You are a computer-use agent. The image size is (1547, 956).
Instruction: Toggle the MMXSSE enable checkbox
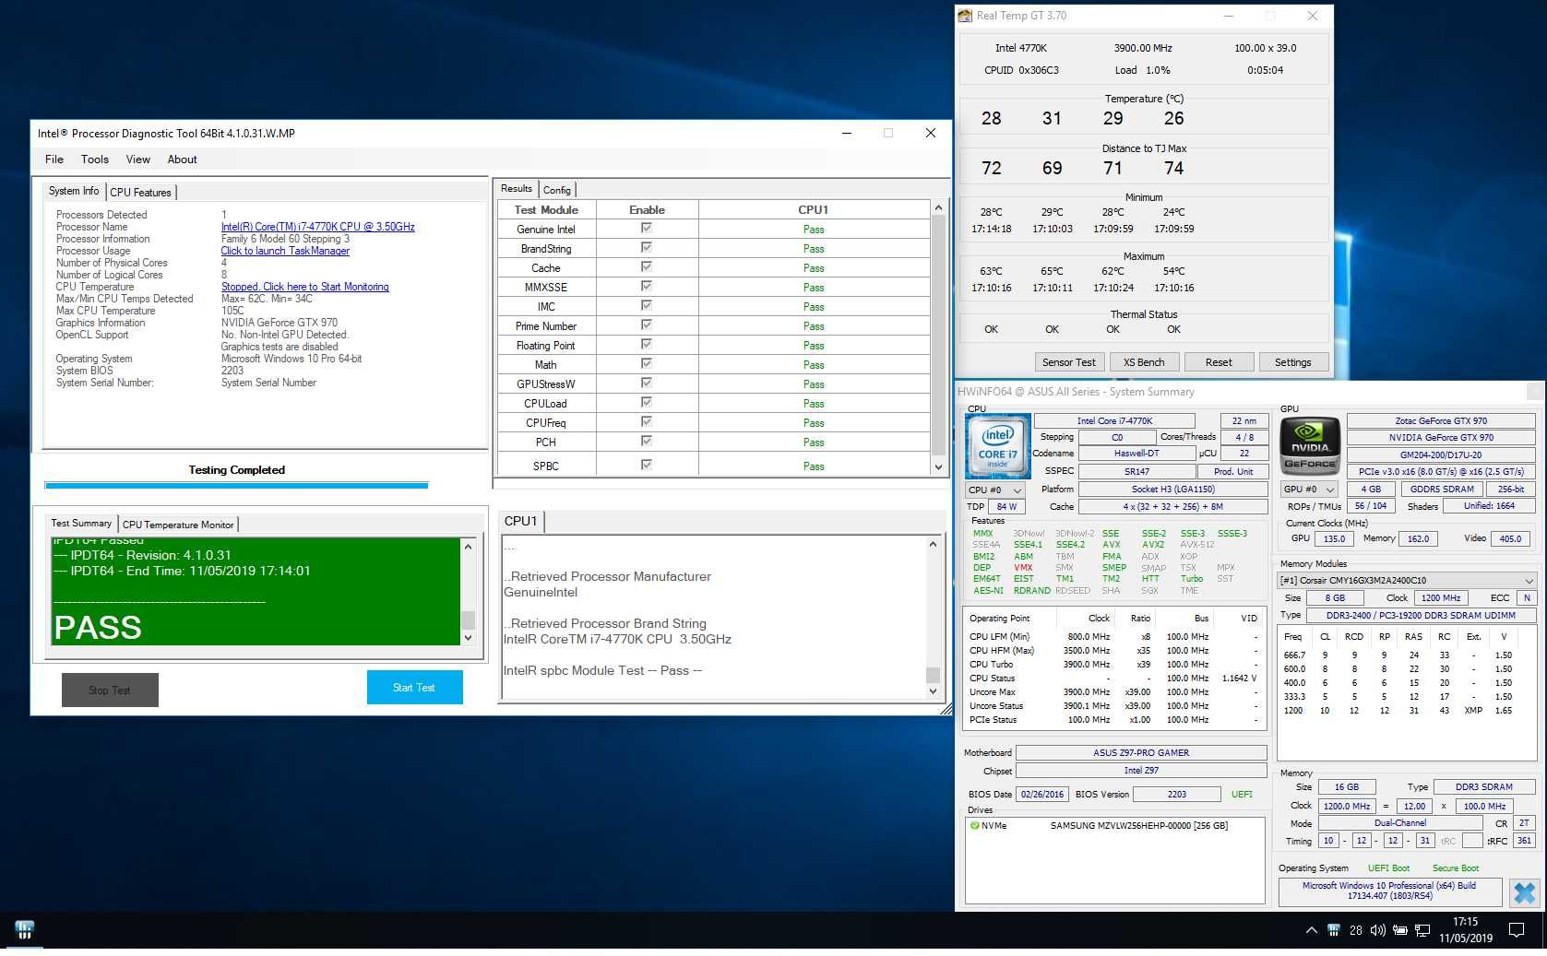tap(647, 287)
